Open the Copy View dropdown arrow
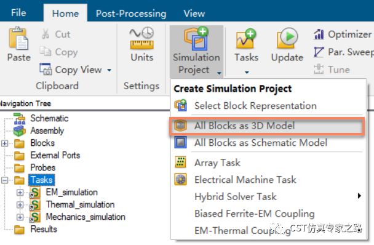374x245 pixels. pos(109,70)
